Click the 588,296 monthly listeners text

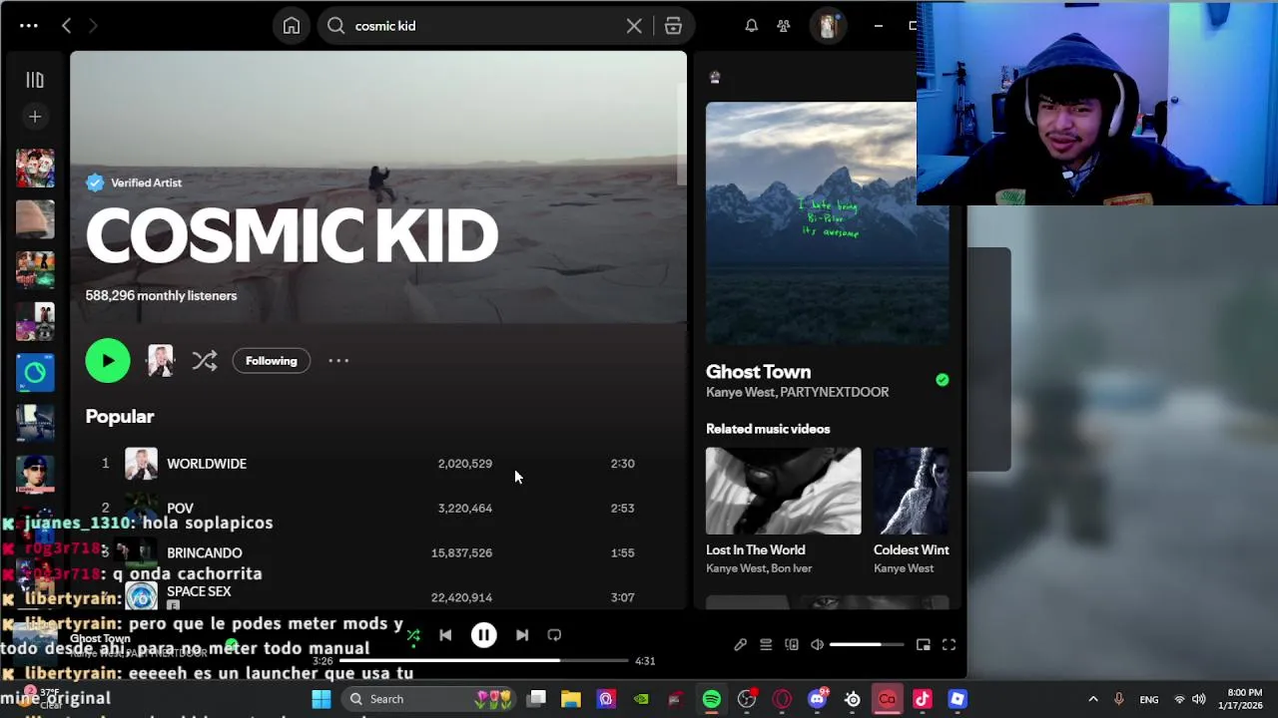point(161,295)
